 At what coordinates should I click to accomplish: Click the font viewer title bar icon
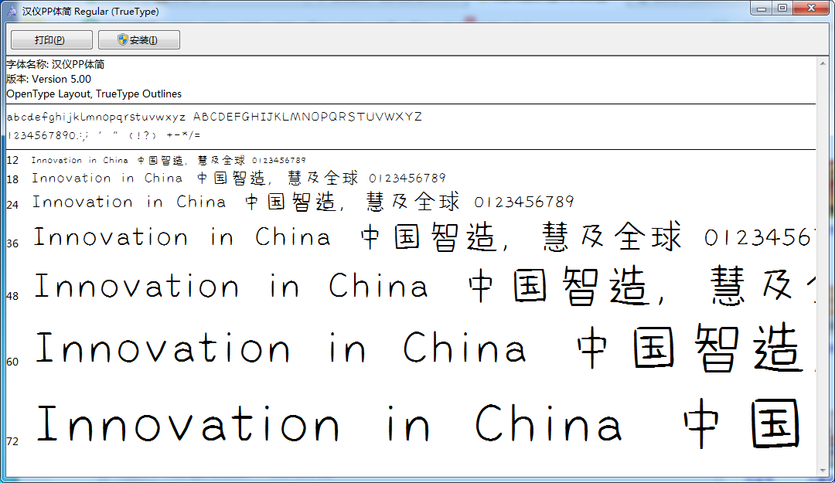point(12,11)
